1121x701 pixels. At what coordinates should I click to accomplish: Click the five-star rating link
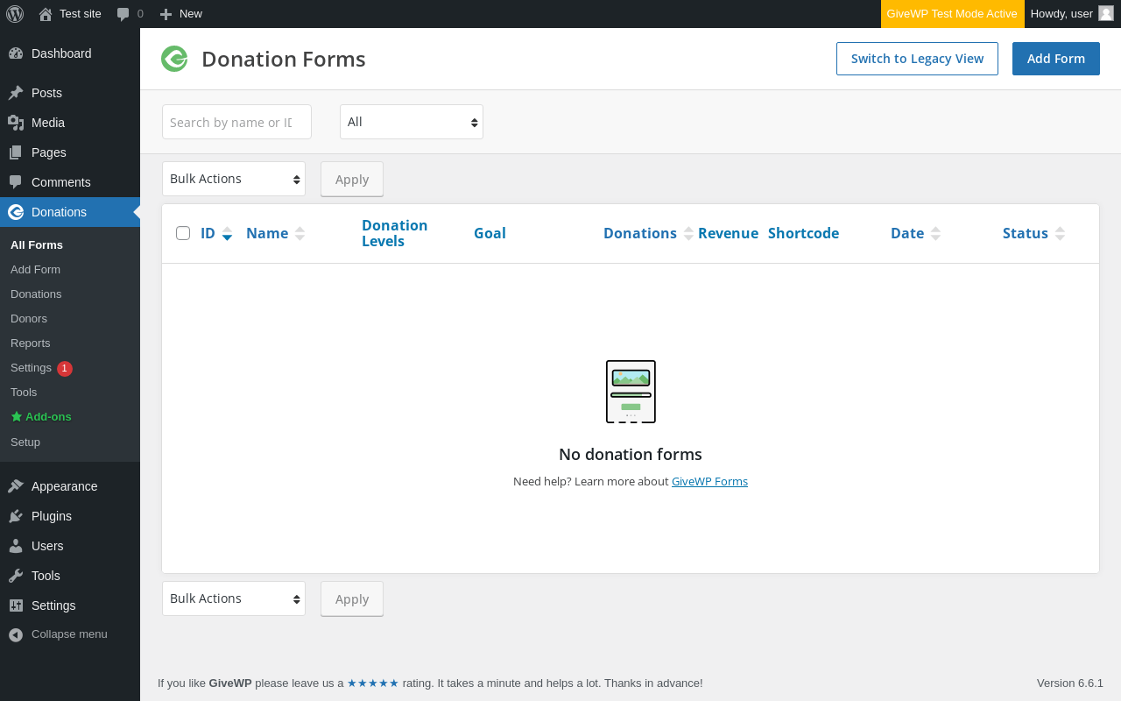tap(373, 683)
